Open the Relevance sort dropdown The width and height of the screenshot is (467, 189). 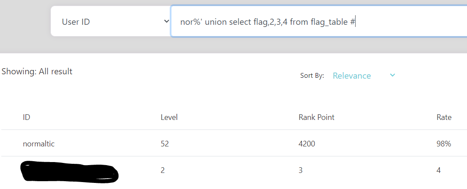363,76
